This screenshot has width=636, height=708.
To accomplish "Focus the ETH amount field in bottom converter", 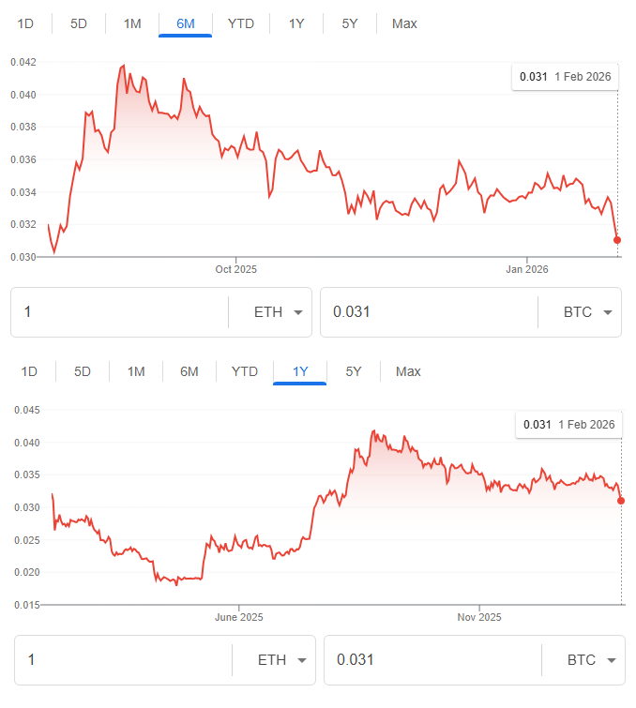I will [122, 660].
